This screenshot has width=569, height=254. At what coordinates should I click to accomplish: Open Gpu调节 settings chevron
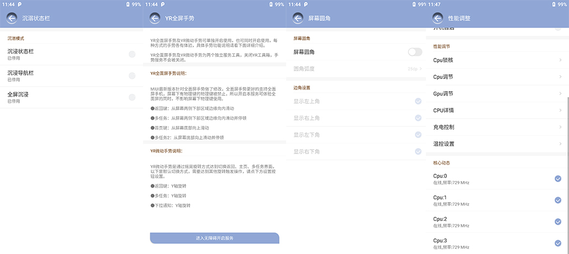pyautogui.click(x=560, y=93)
